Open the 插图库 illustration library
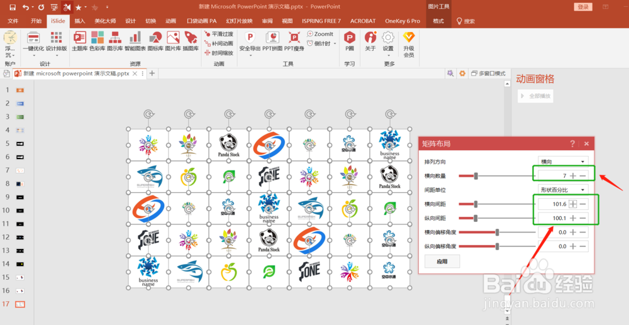Viewport: 629px width, 325px height. click(191, 41)
